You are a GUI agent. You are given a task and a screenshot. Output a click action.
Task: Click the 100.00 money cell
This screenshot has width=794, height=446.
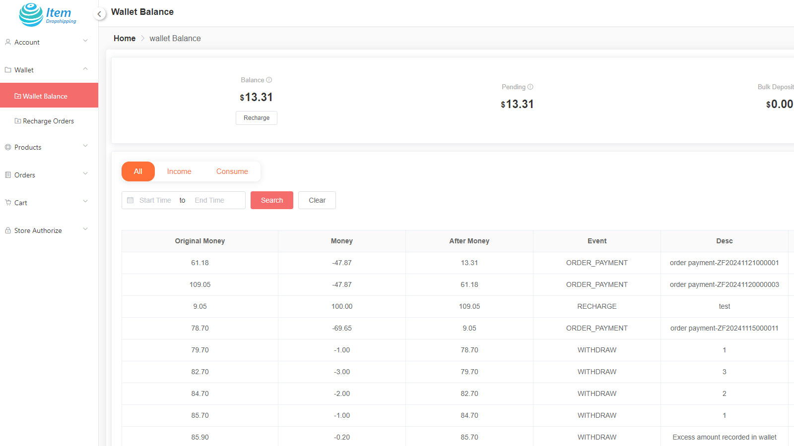click(342, 306)
